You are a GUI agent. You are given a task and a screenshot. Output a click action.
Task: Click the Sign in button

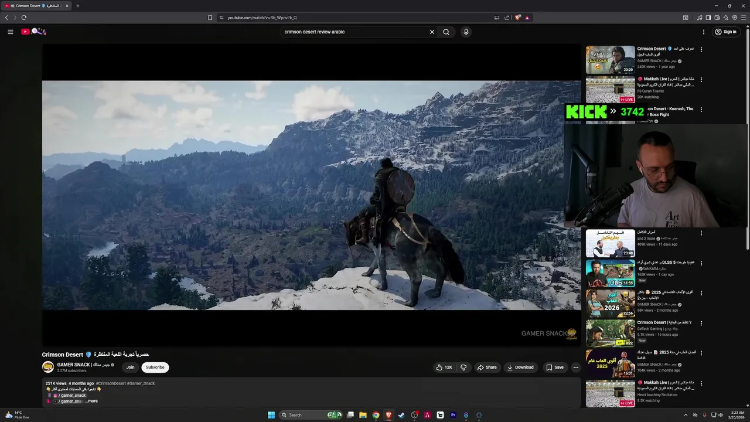point(725,32)
